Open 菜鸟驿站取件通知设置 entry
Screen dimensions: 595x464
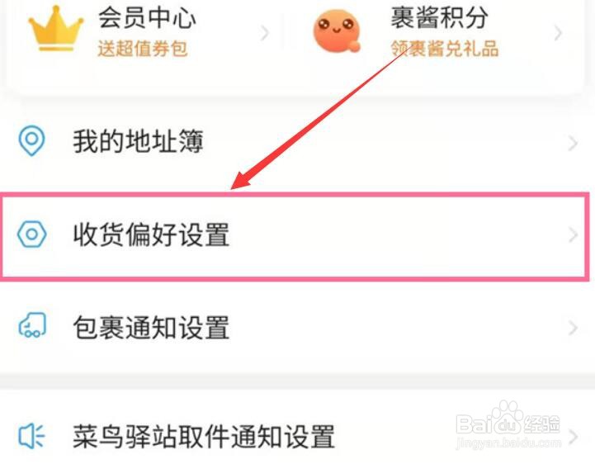[297, 437]
